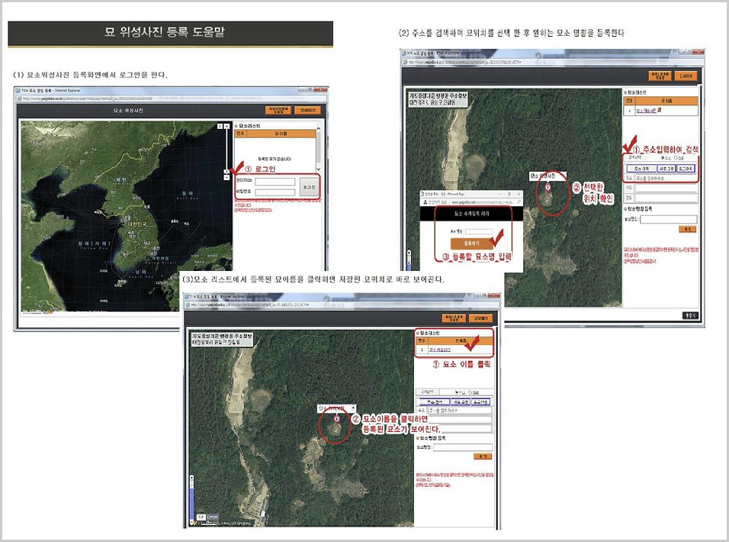The width and height of the screenshot is (729, 542).
Task: Click the 번호 column header in login window
Action: click(240, 134)
